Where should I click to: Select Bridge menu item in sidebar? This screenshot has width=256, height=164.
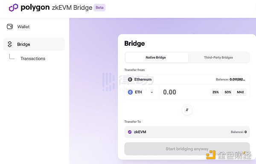tap(34, 44)
